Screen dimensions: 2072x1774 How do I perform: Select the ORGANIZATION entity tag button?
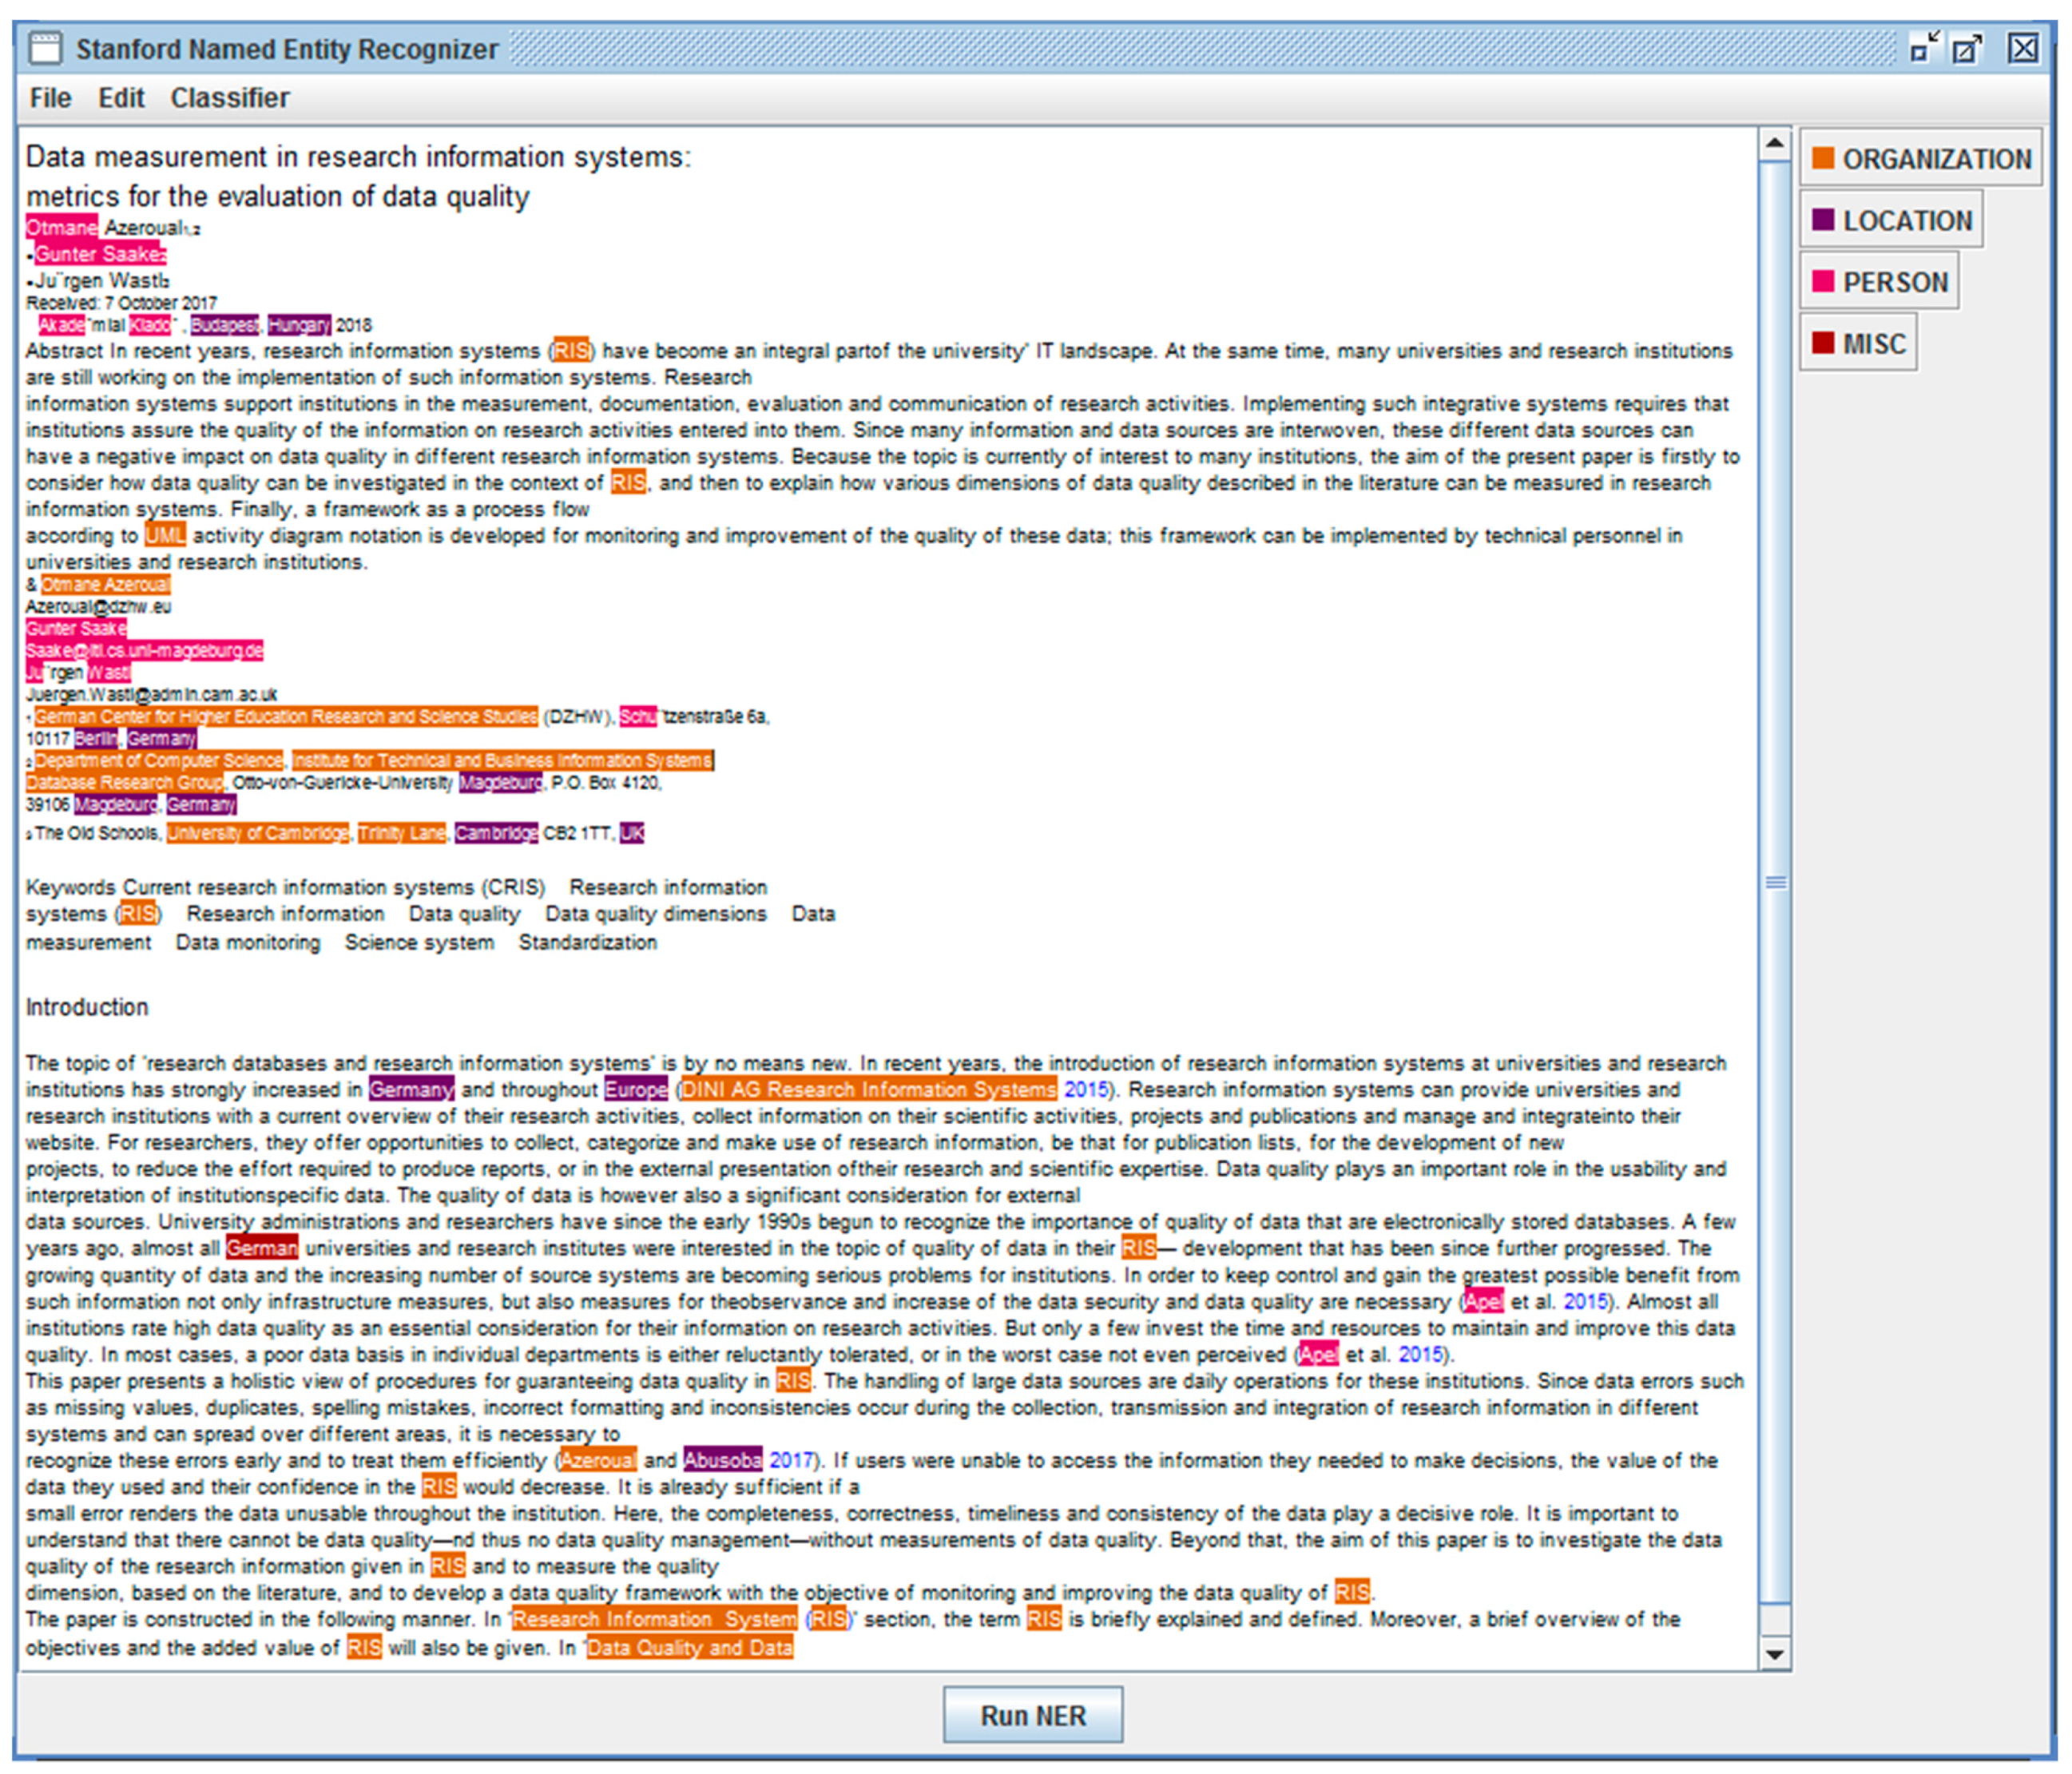click(1920, 158)
